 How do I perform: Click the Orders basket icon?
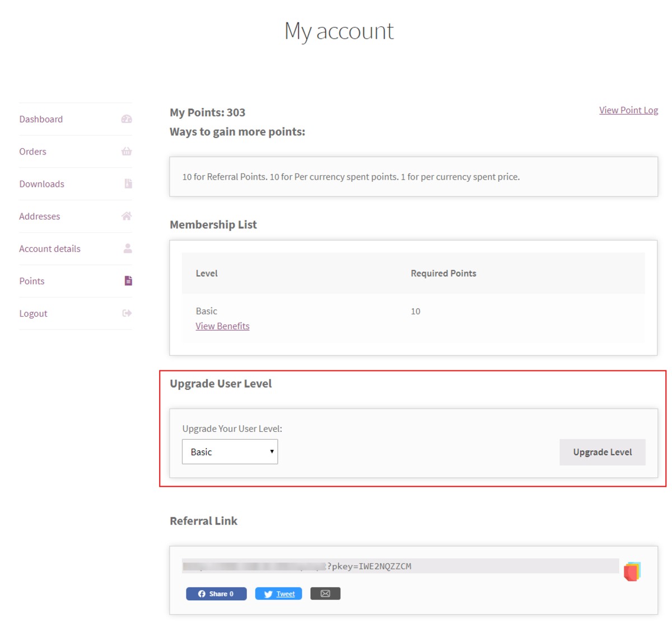click(127, 152)
